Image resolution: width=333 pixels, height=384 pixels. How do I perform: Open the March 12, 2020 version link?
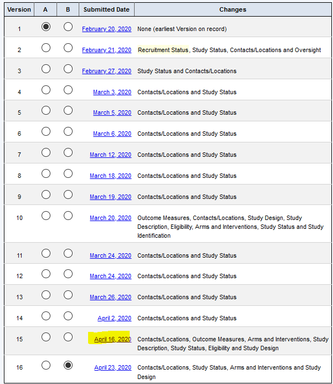point(110,155)
